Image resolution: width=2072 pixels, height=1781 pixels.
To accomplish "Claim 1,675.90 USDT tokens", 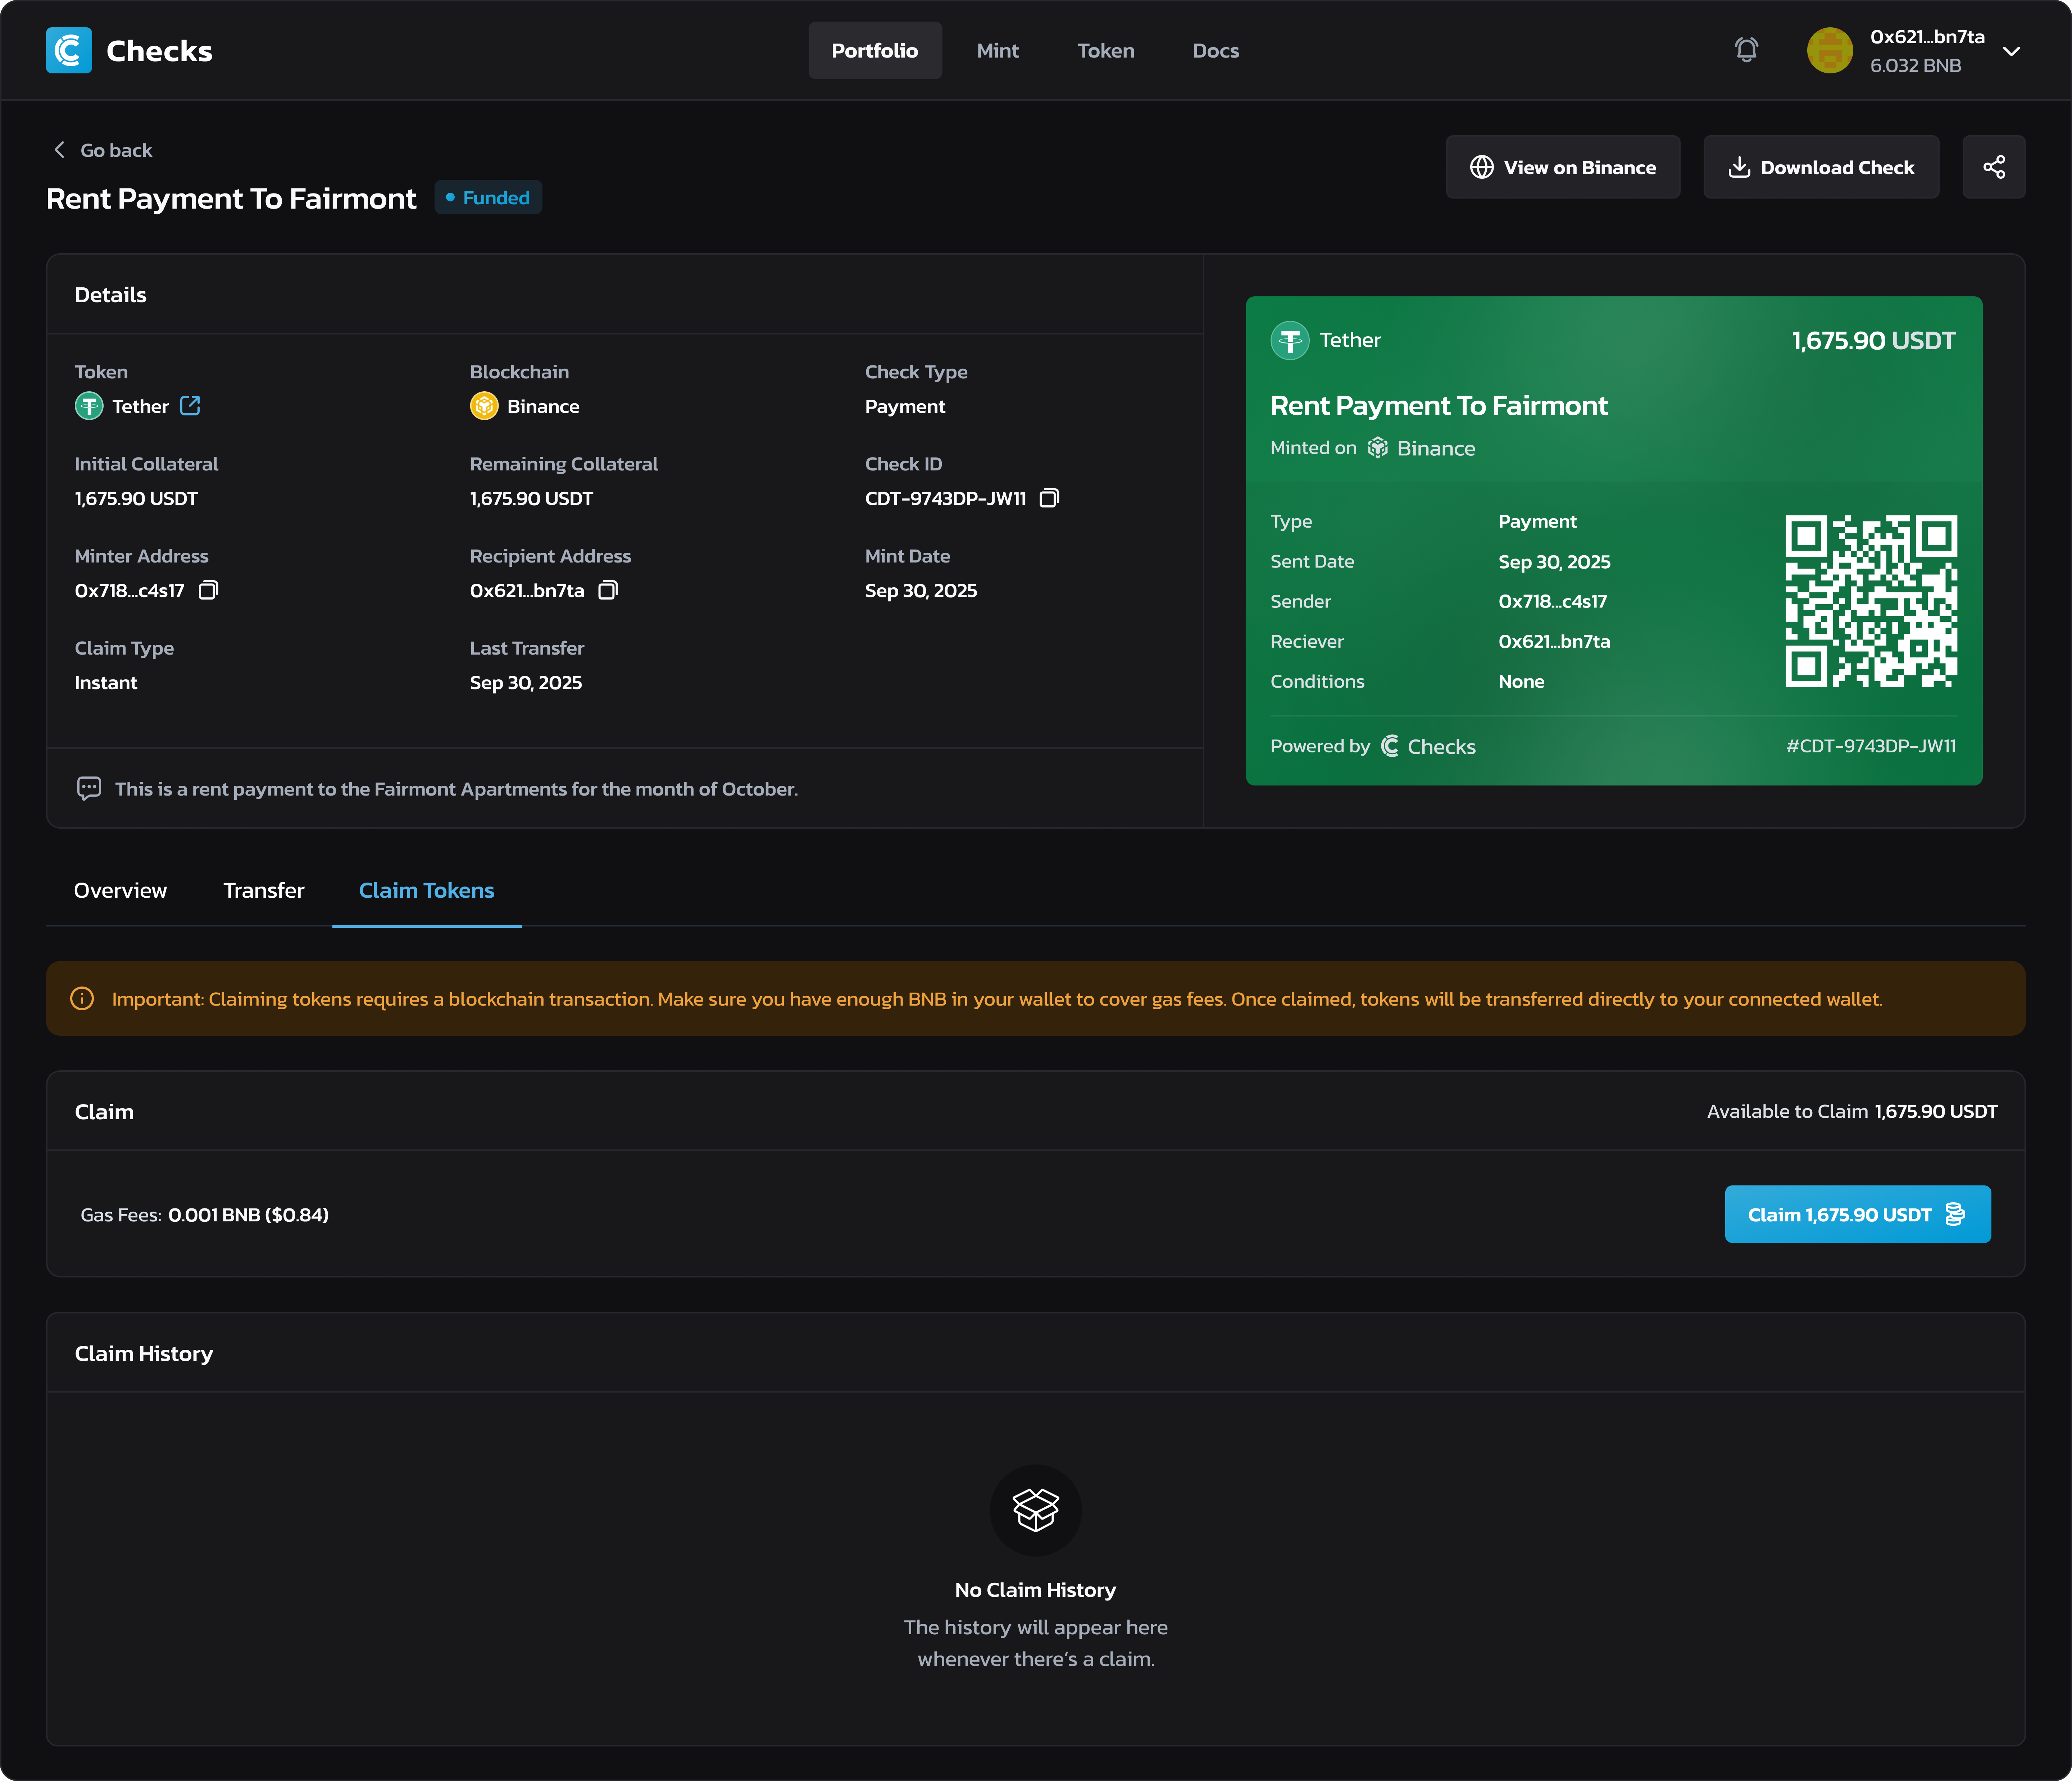I will 1857,1214.
